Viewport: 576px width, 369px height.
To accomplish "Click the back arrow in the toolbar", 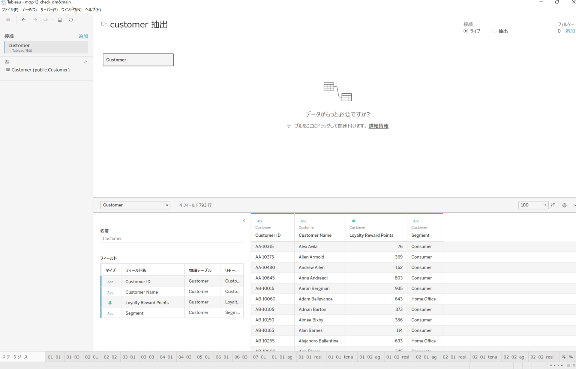I will (24, 20).
